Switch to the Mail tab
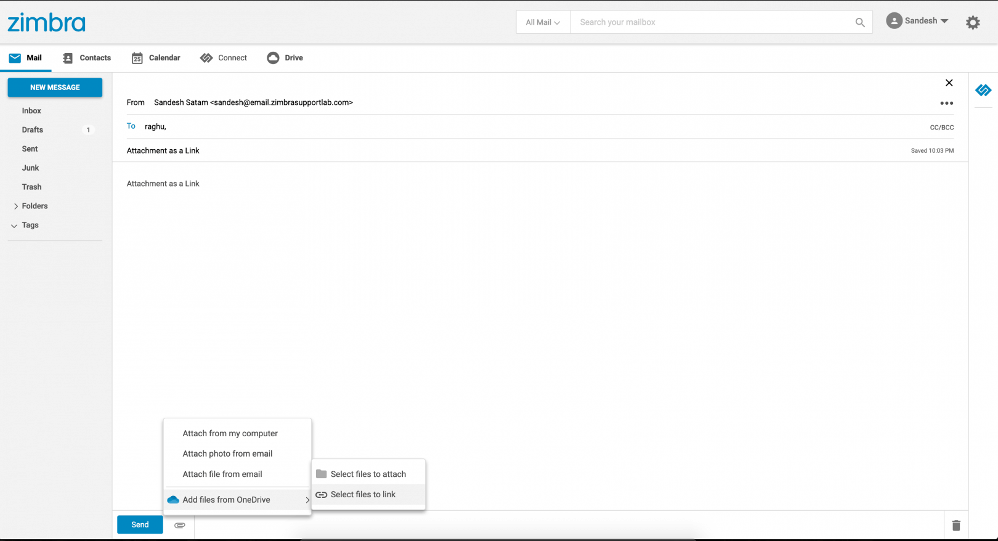Image resolution: width=998 pixels, height=541 pixels. pyautogui.click(x=26, y=58)
